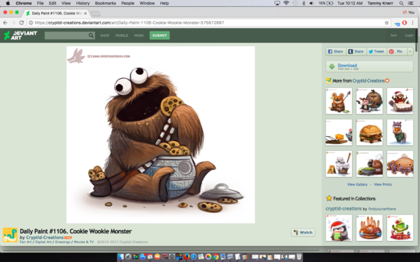The width and height of the screenshot is (420, 262).
Task: Click SHOP in DeviantArt navigation
Action: [x=105, y=36]
